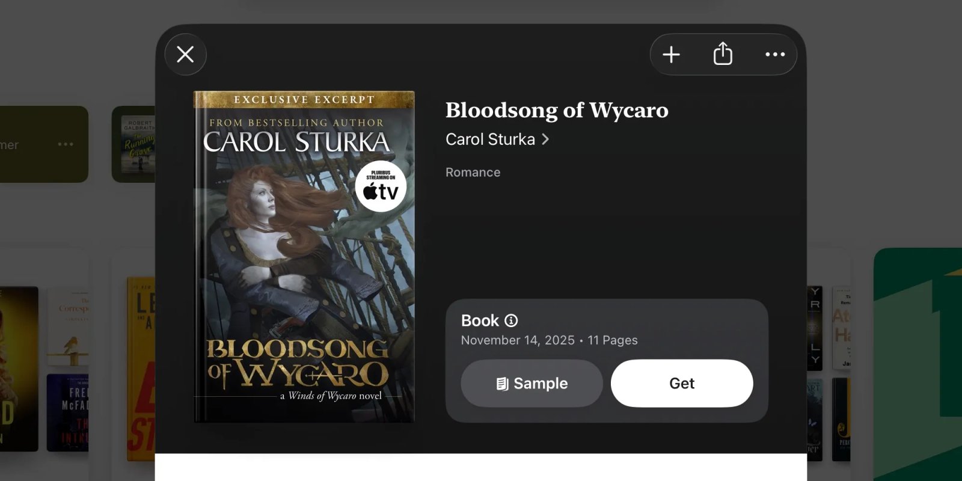Screen dimensions: 962x481
Task: Open the ellipsis more-options menu
Action: [774, 54]
